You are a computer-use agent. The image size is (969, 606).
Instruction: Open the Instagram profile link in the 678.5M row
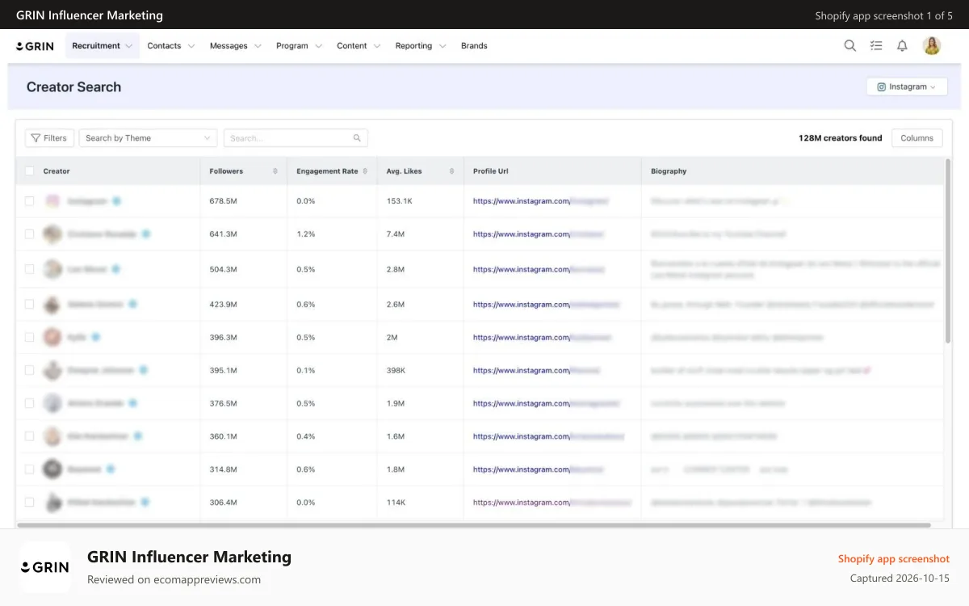pyautogui.click(x=540, y=201)
